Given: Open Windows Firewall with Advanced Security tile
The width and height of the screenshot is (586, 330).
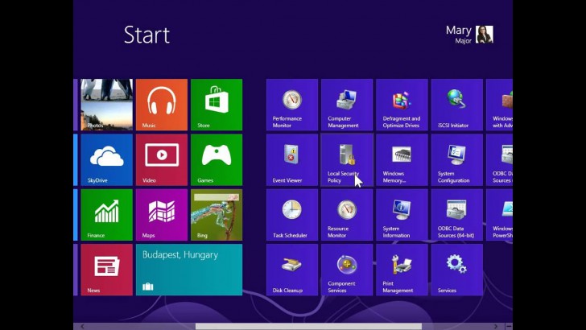Looking at the screenshot, I should 499,105.
